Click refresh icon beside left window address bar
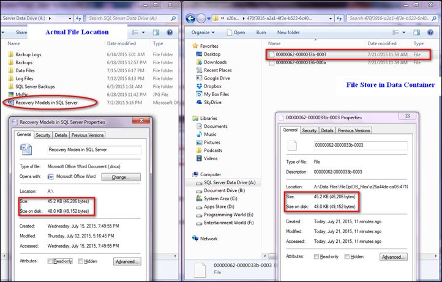442x282 pixels. (x=78, y=18)
